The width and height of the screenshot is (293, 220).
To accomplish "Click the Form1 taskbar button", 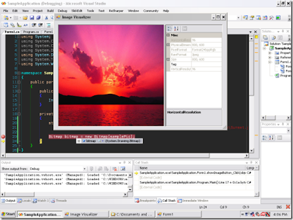I will tap(179, 214).
